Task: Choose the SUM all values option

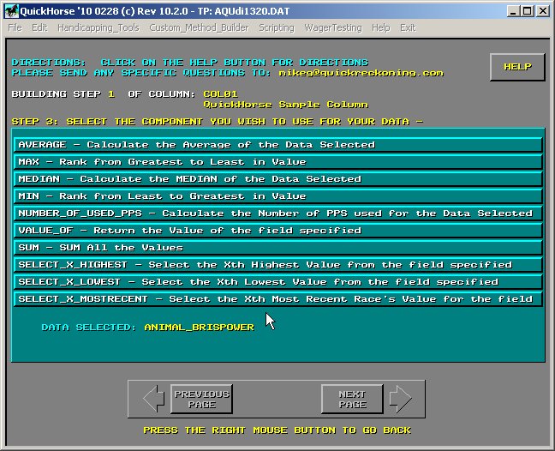Action: coord(278,248)
